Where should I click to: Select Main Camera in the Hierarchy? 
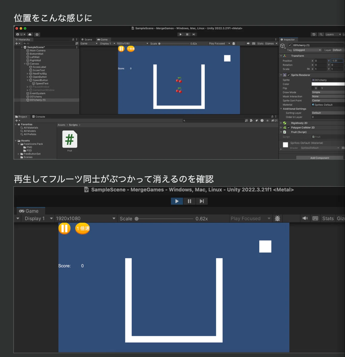point(38,51)
